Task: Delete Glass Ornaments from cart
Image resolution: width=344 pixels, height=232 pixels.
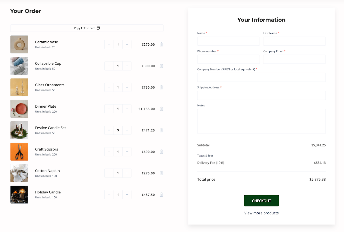Action: 161,87
